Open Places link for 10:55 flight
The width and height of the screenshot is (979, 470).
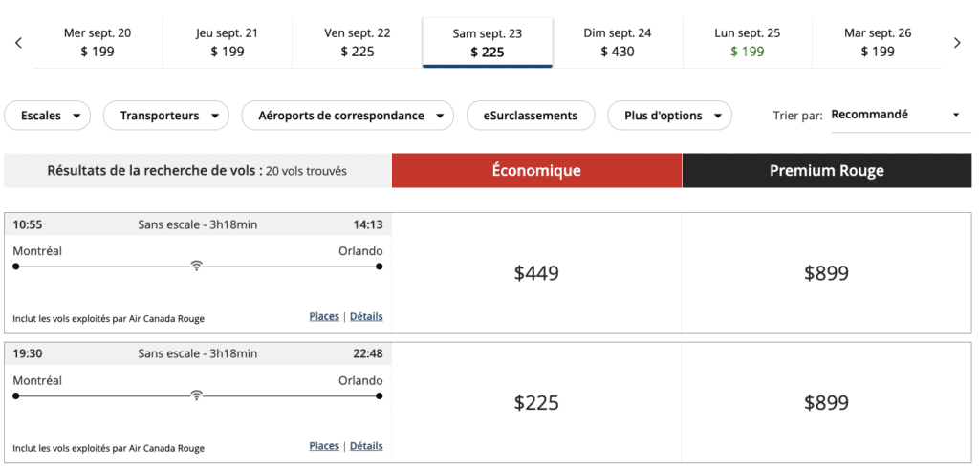click(324, 316)
